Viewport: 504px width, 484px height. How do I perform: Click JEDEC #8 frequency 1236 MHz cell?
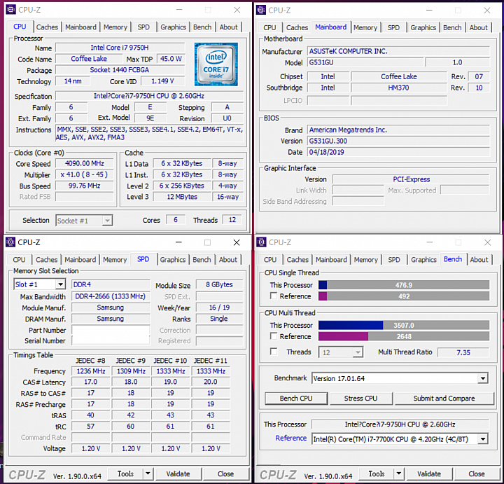[91, 371]
